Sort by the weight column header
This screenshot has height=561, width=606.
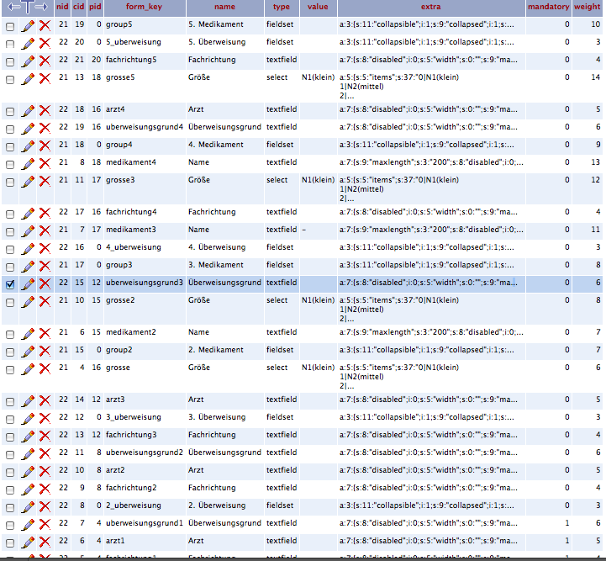click(x=587, y=7)
